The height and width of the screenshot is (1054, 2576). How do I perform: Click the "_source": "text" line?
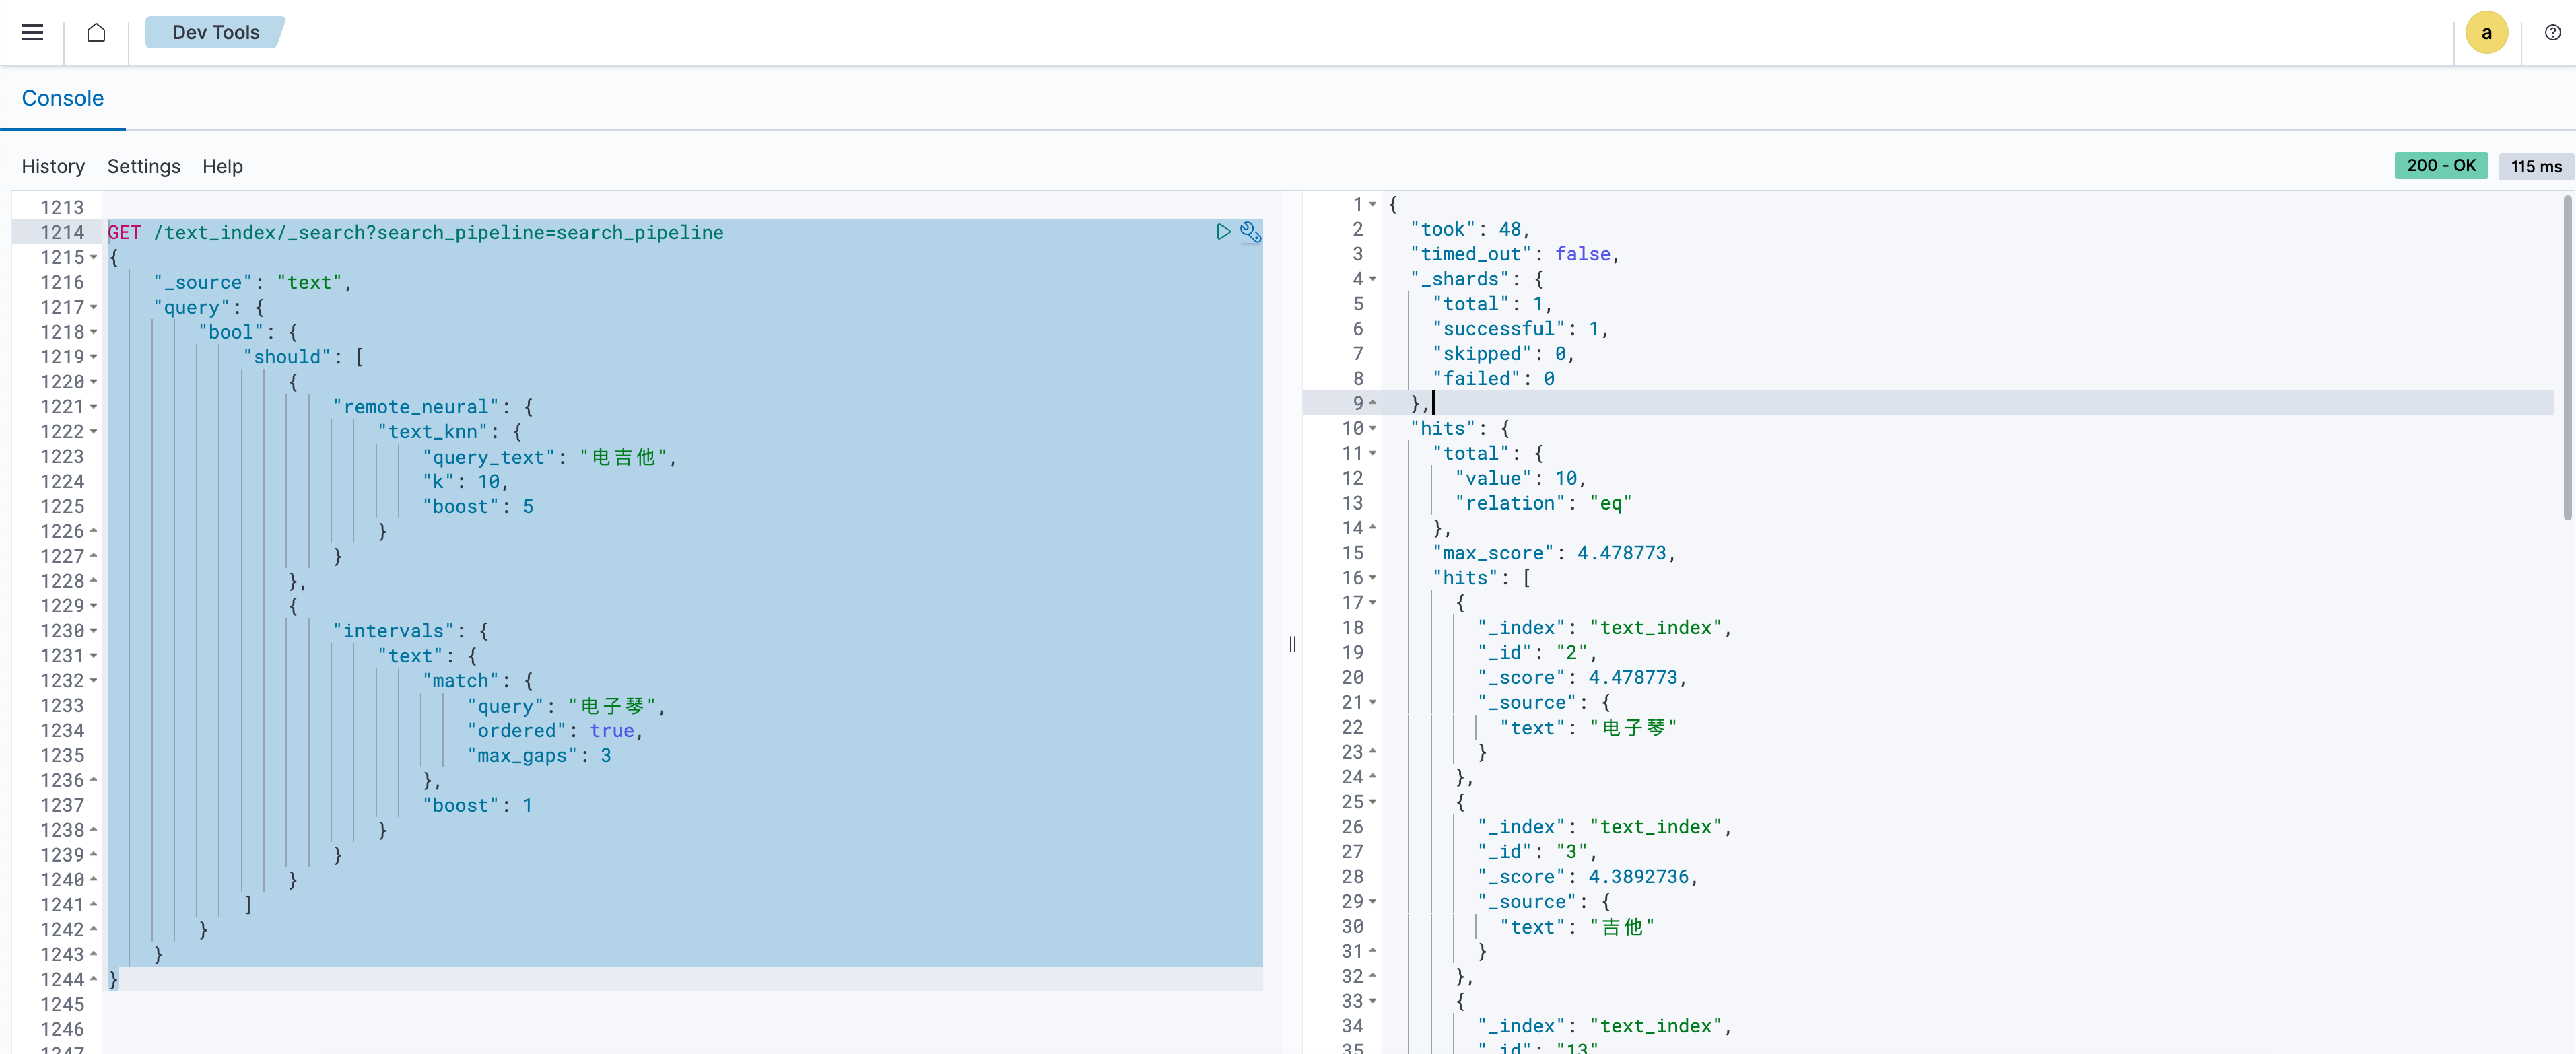(252, 282)
